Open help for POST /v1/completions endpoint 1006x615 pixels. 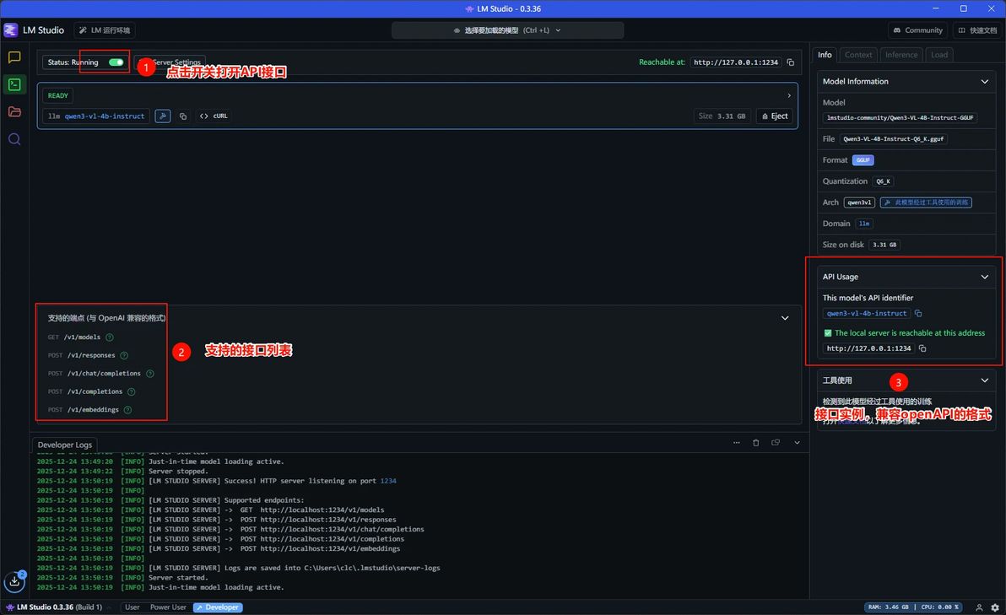(x=131, y=391)
